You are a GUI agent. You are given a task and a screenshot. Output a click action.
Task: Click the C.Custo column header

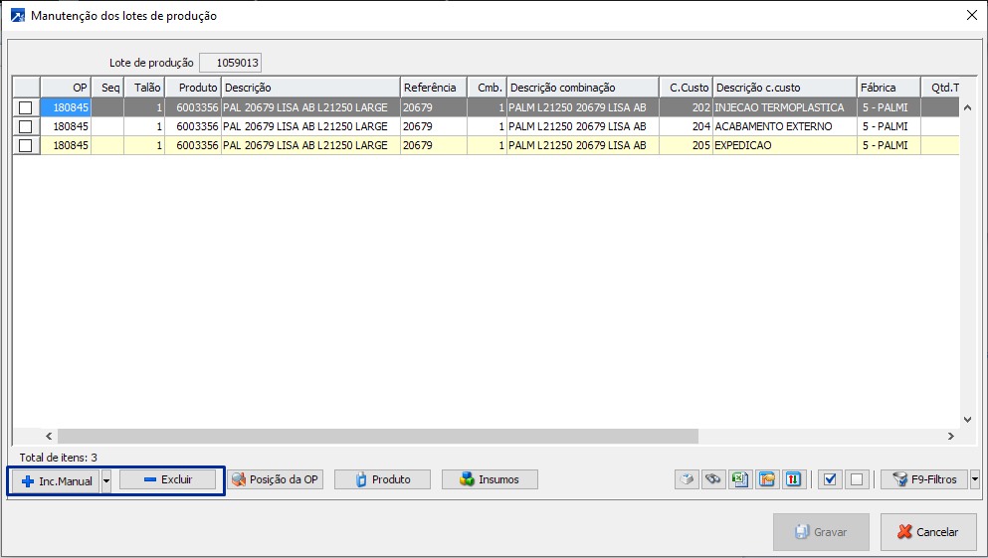tap(687, 88)
